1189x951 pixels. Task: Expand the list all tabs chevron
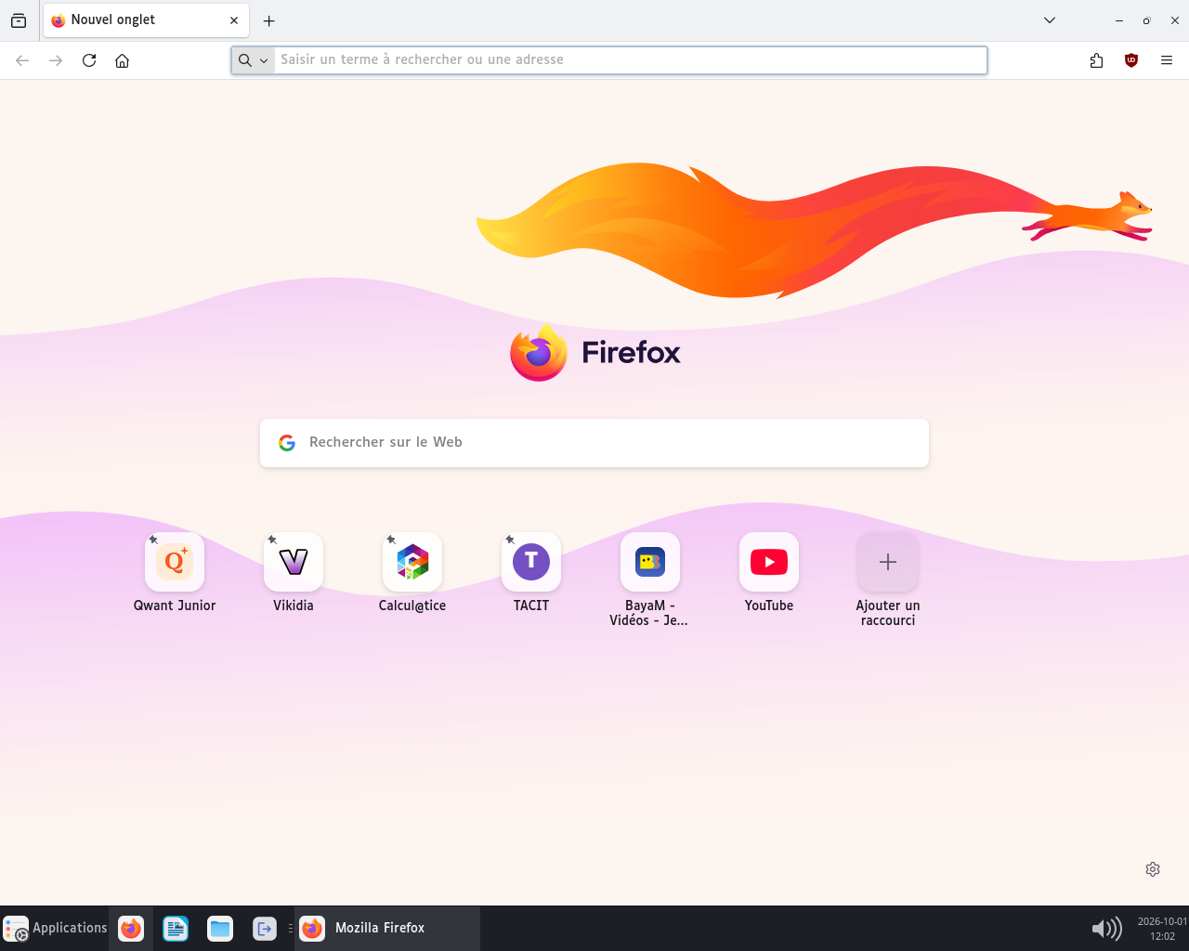1050,20
